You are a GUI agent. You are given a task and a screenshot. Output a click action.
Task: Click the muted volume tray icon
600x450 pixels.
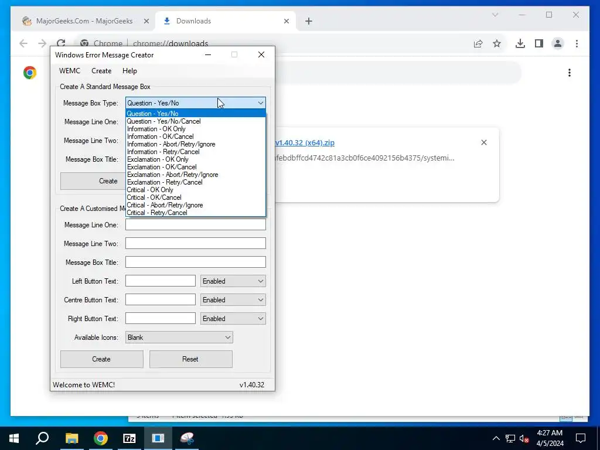pyautogui.click(x=524, y=438)
